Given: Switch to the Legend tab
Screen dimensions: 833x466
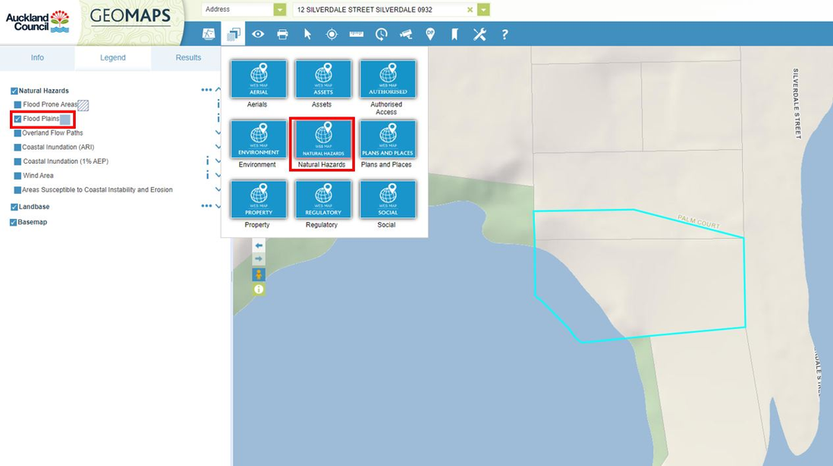Looking at the screenshot, I should coord(112,58).
